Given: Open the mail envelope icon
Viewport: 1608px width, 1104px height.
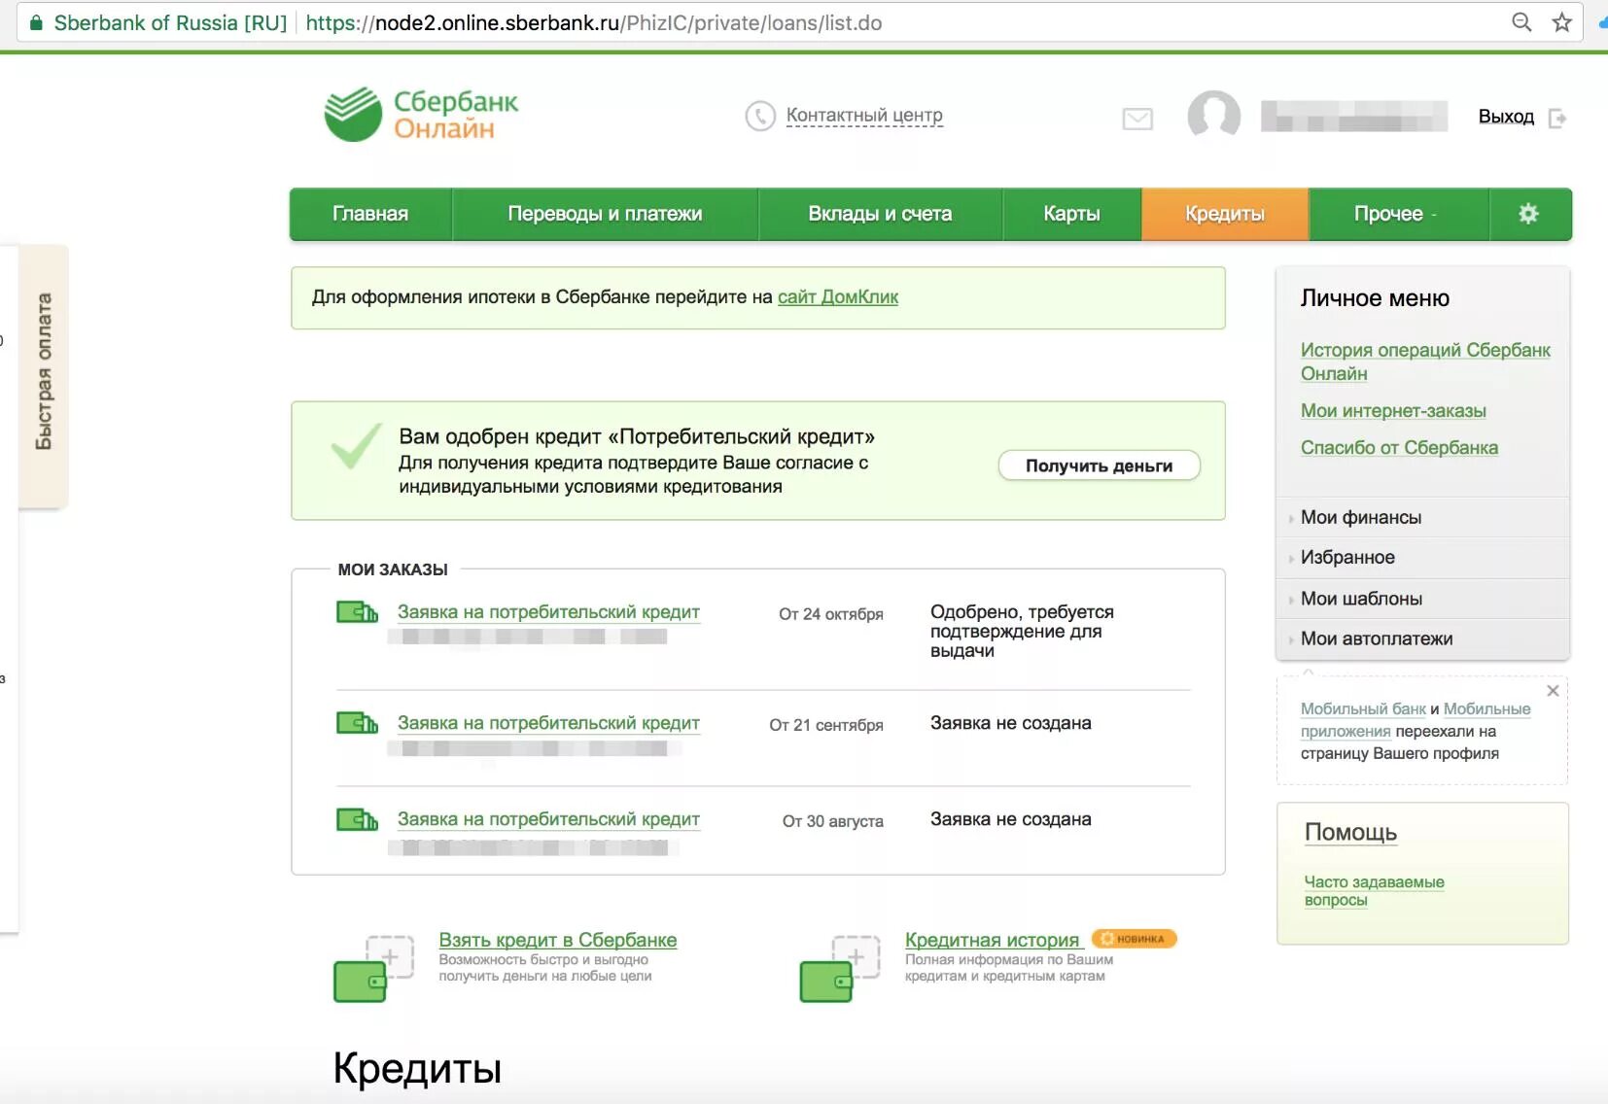Looking at the screenshot, I should 1137,119.
